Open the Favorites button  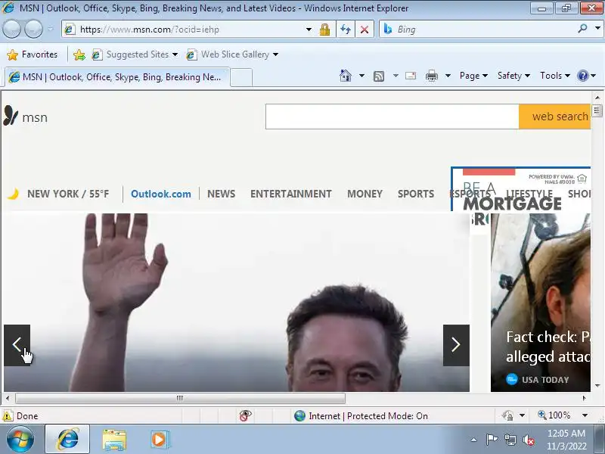32,54
